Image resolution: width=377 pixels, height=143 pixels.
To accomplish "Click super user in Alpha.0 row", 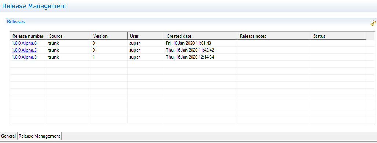I will tap(134, 43).
